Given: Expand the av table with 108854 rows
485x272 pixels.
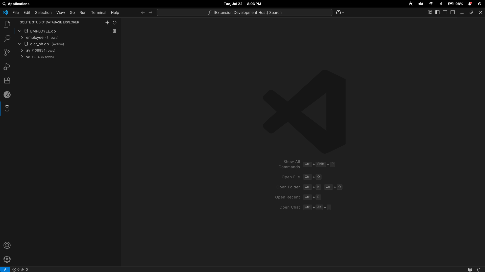Looking at the screenshot, I should [x=22, y=50].
